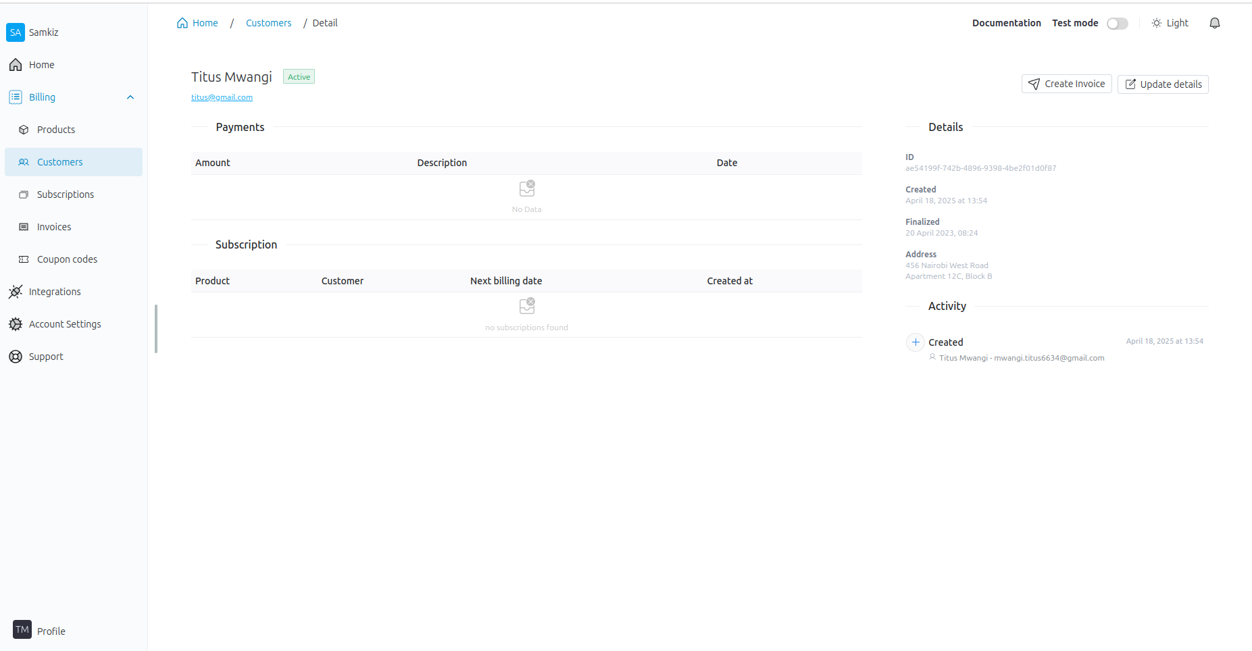Navigate to Customers via breadcrumb
The height and width of the screenshot is (651, 1252).
tap(268, 23)
